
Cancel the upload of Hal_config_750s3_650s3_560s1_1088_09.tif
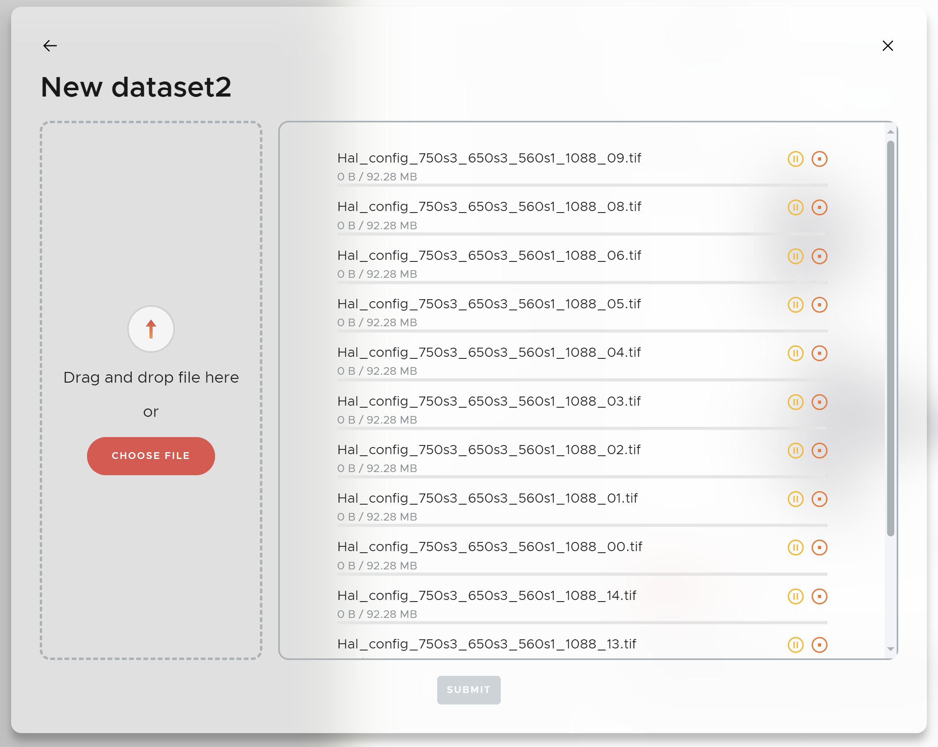tap(820, 159)
